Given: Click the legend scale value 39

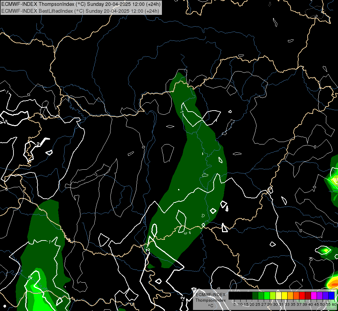Looking at the screenshot, I should coord(305,304).
